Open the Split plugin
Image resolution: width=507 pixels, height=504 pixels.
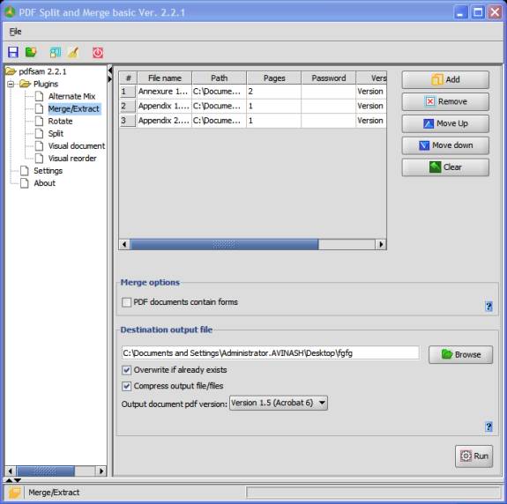56,133
